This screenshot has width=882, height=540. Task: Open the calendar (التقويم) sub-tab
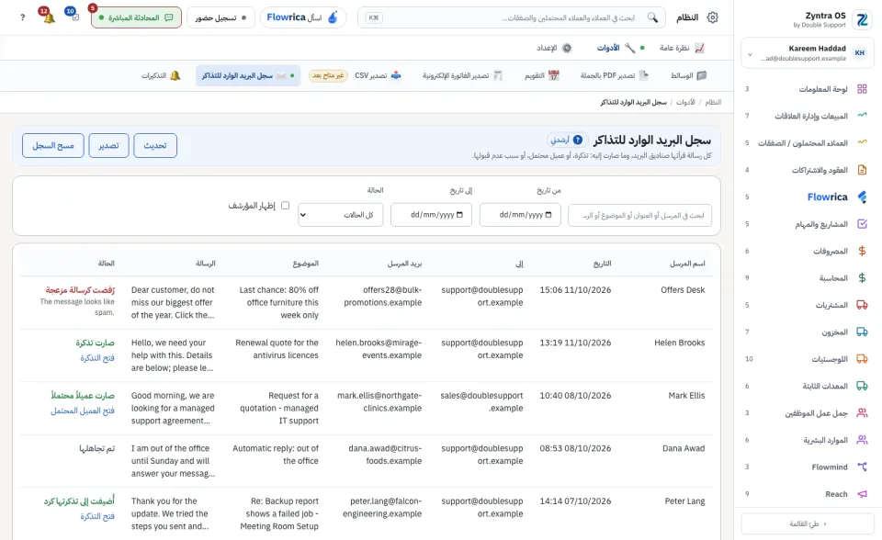pyautogui.click(x=542, y=75)
